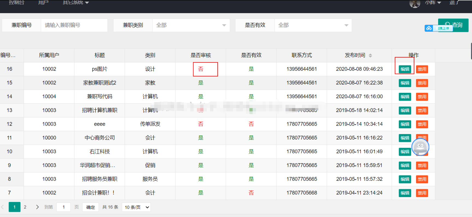Click 禁用 for row eeee
472x217 pixels.
pyautogui.click(x=422, y=124)
